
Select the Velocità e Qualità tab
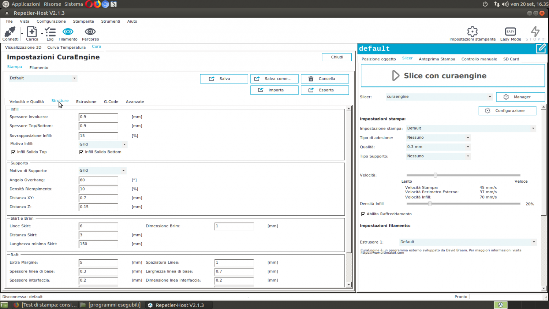pyautogui.click(x=26, y=102)
